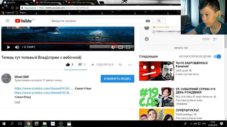
Task: Open the YouTube hamburger guide menu
Action: click(x=7, y=21)
